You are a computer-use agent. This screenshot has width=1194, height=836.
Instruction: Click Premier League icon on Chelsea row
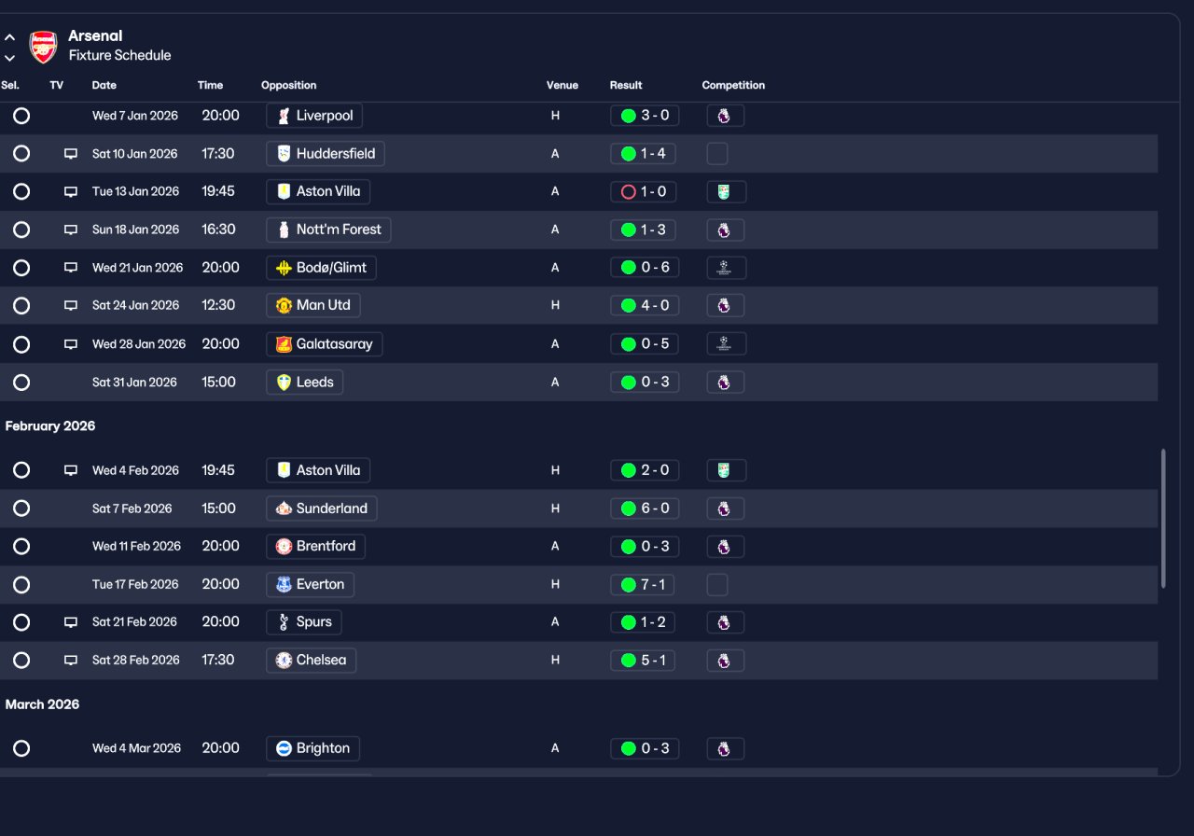tap(725, 661)
